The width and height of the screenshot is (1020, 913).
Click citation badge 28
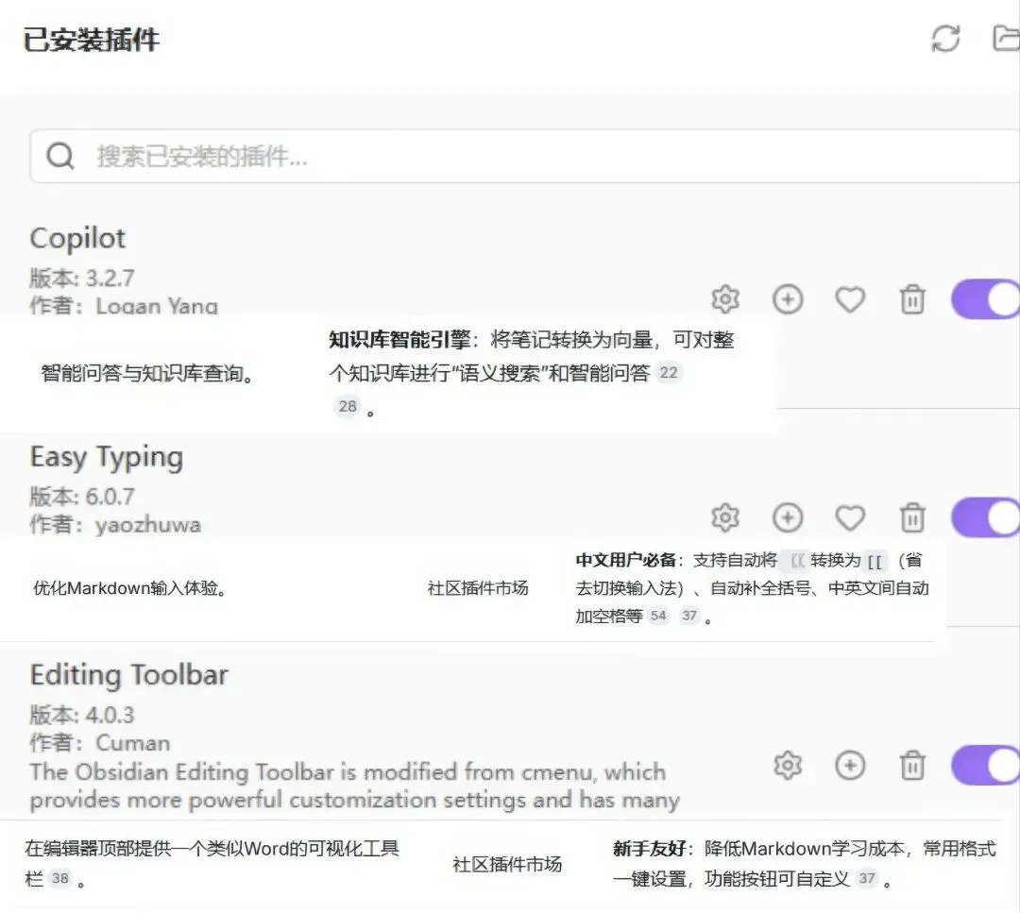348,406
